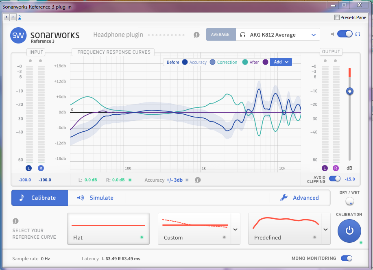Viewport: 373px width, 270px height.
Task: Click the input R channel badge
Action: pyautogui.click(x=41, y=168)
